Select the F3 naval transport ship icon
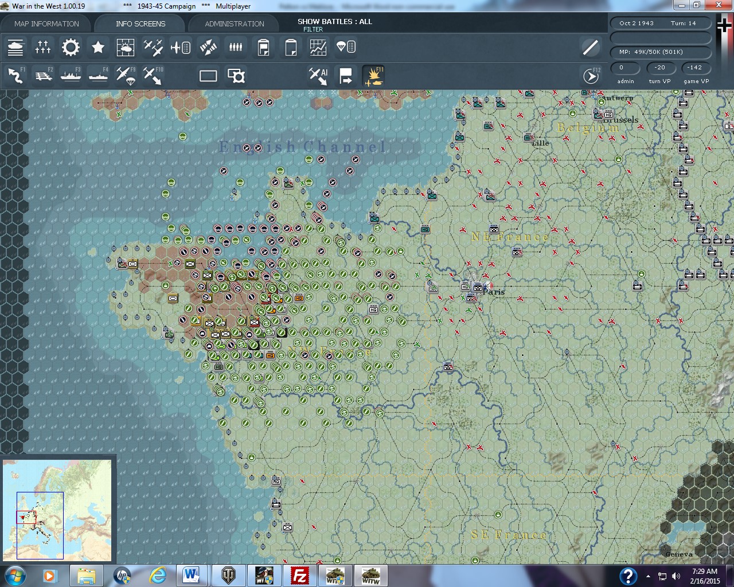Screen dimensions: 734x587 pyautogui.click(x=71, y=76)
